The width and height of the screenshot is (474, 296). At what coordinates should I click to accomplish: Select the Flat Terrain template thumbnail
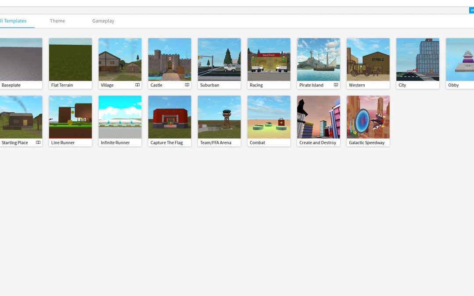click(70, 60)
